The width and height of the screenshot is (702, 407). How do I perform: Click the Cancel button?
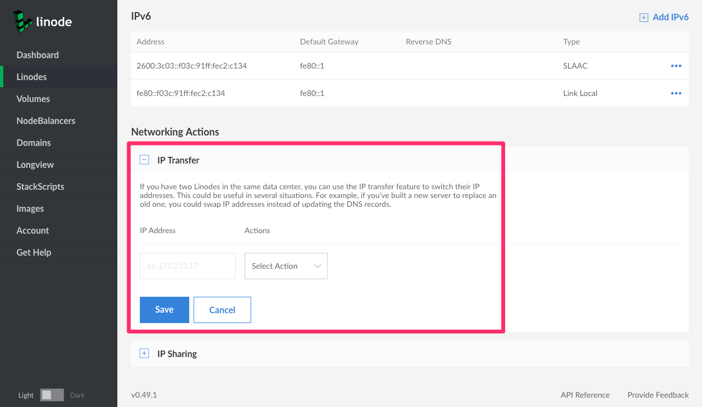click(222, 310)
